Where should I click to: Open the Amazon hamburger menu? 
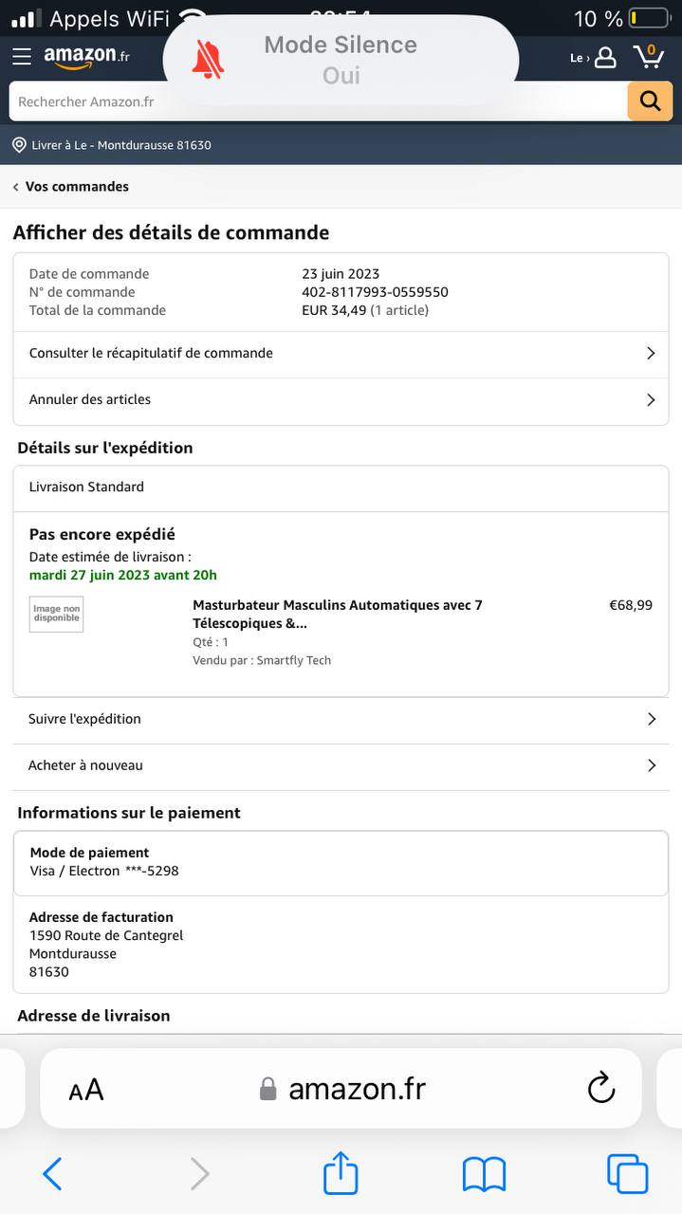click(x=22, y=57)
